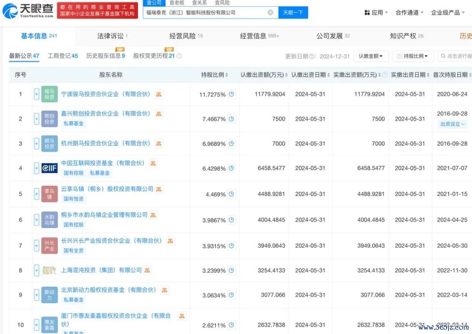Open the 应用 dropdown menu

pos(376,12)
